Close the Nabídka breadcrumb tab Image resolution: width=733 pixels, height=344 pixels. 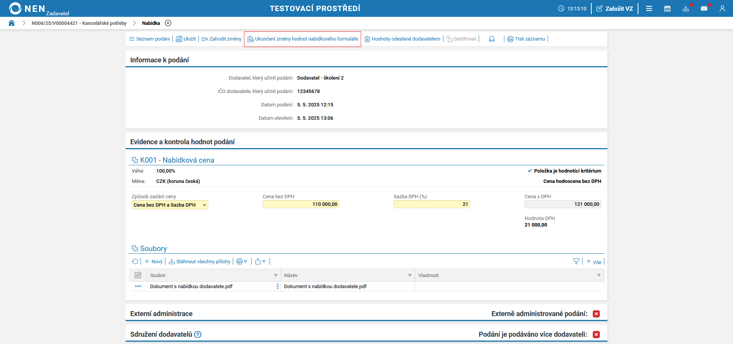pyautogui.click(x=168, y=23)
